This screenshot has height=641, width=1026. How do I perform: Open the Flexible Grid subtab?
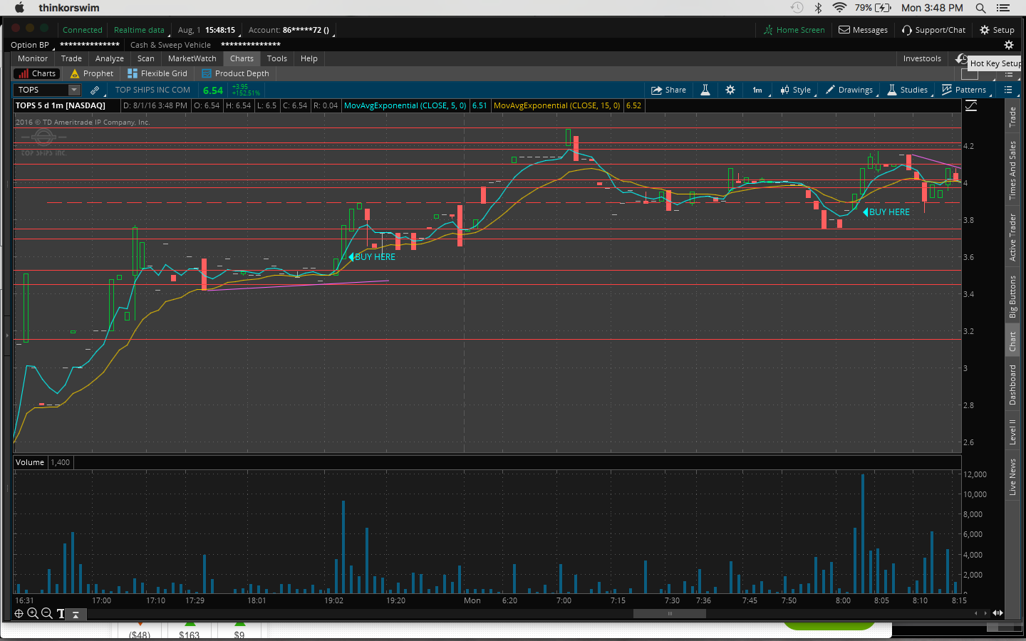click(x=157, y=73)
